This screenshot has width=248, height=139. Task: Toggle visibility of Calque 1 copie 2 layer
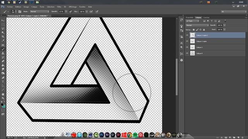point(187,35)
